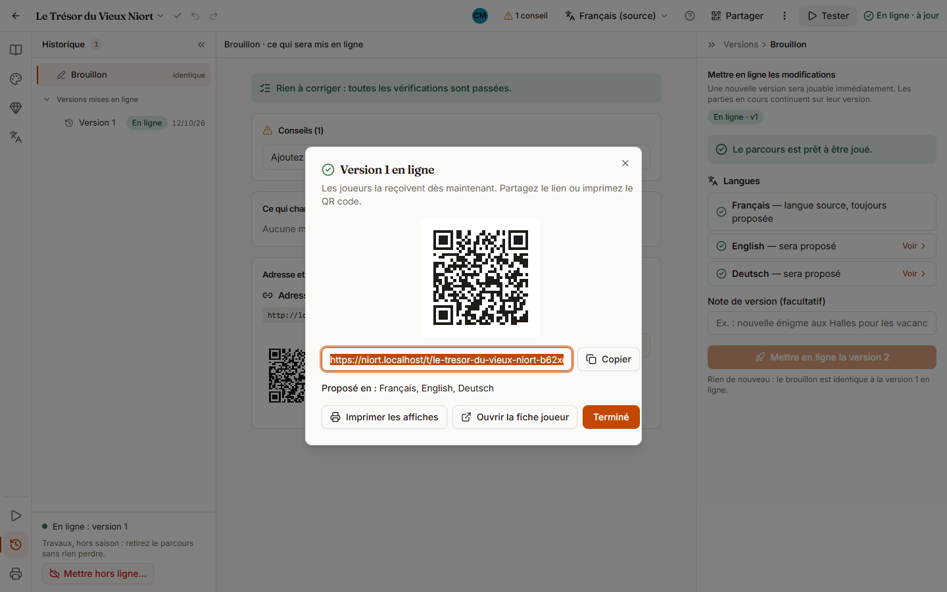Click the Terminé button

[x=611, y=417]
